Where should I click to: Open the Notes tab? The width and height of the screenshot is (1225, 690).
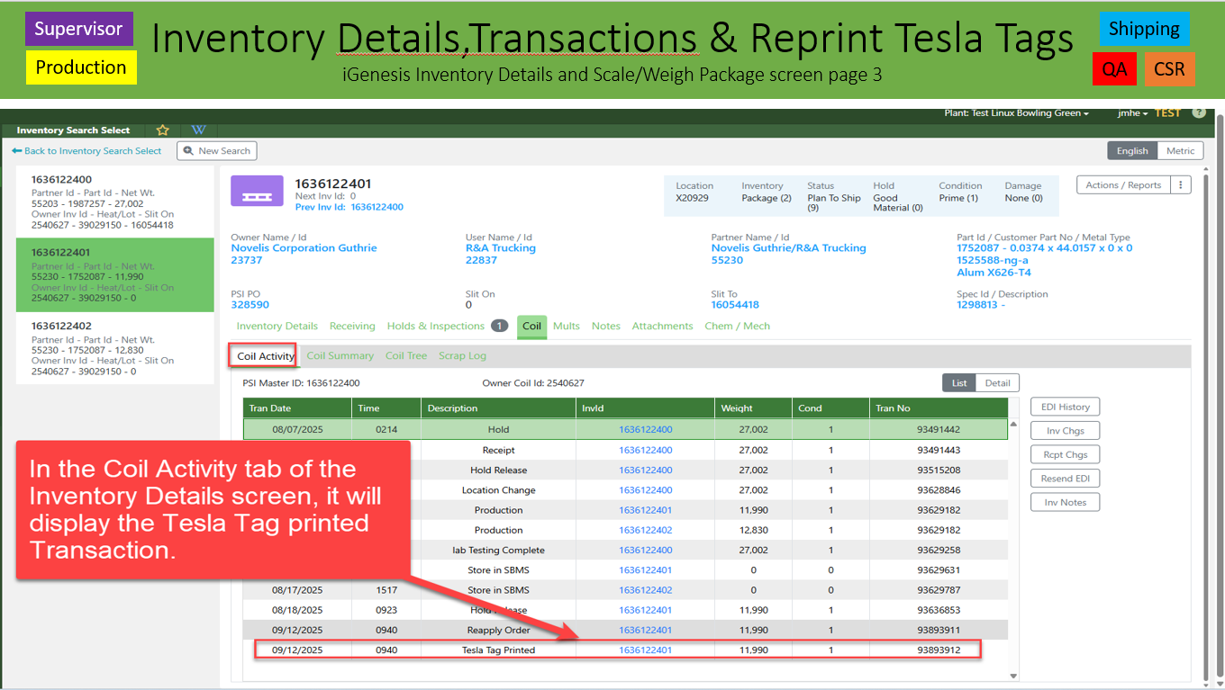point(606,326)
